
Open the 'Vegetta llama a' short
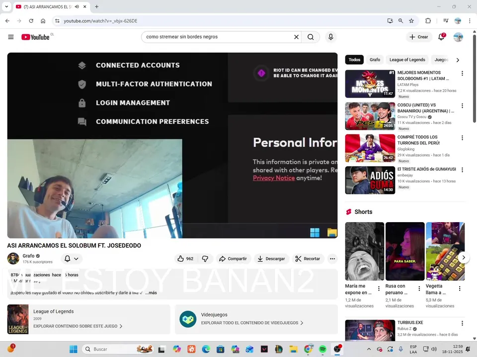click(445, 251)
